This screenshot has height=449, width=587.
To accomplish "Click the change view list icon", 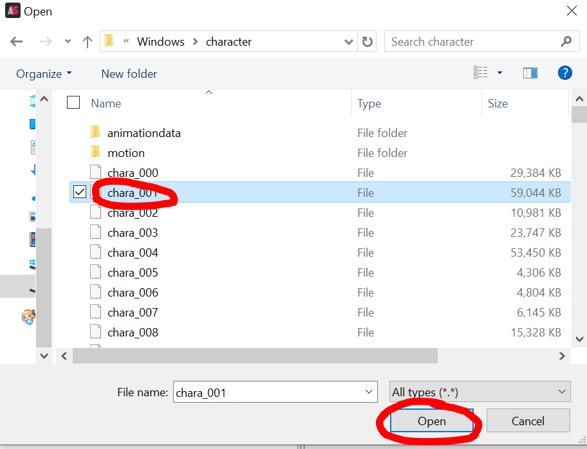I will pyautogui.click(x=481, y=73).
